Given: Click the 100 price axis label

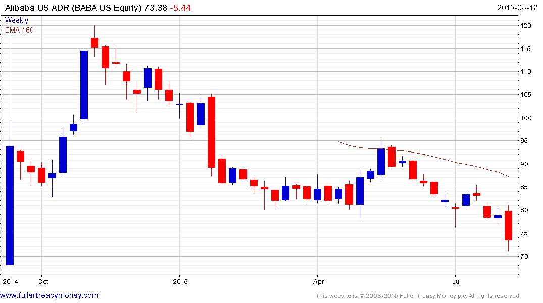Looking at the screenshot, I should coord(526,118).
